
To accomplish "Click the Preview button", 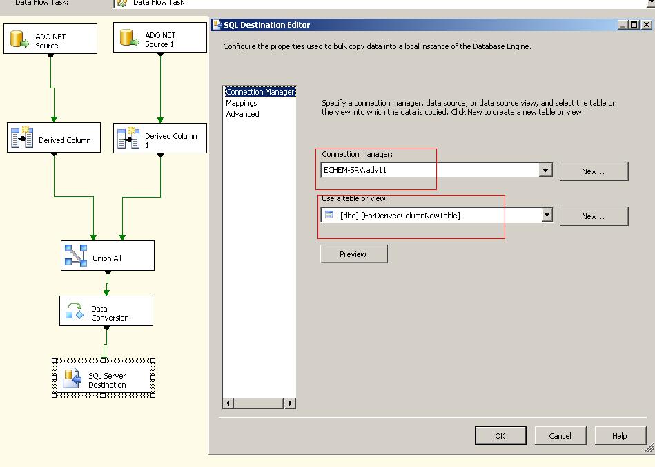I will [x=353, y=254].
